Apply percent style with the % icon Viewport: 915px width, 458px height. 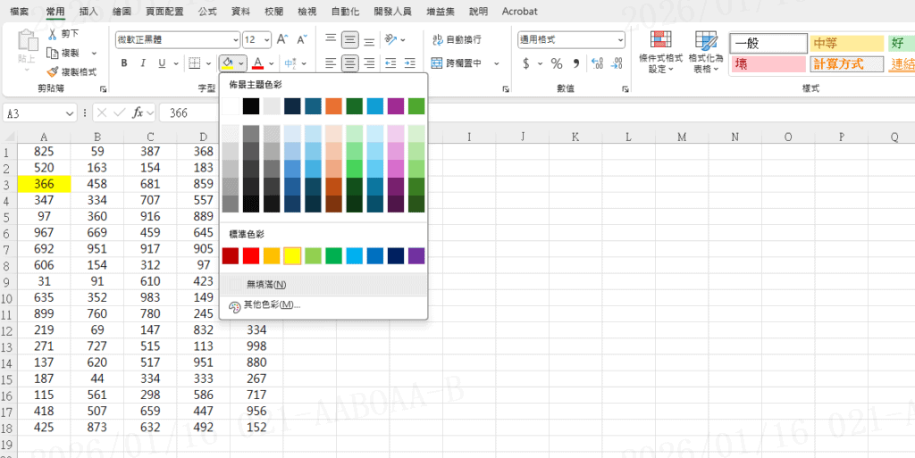pyautogui.click(x=556, y=63)
